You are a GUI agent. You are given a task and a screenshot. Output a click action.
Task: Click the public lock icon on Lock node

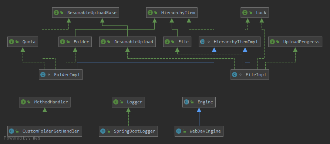[x=250, y=13]
